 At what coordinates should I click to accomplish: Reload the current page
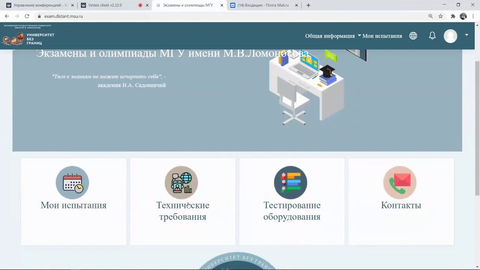27,16
